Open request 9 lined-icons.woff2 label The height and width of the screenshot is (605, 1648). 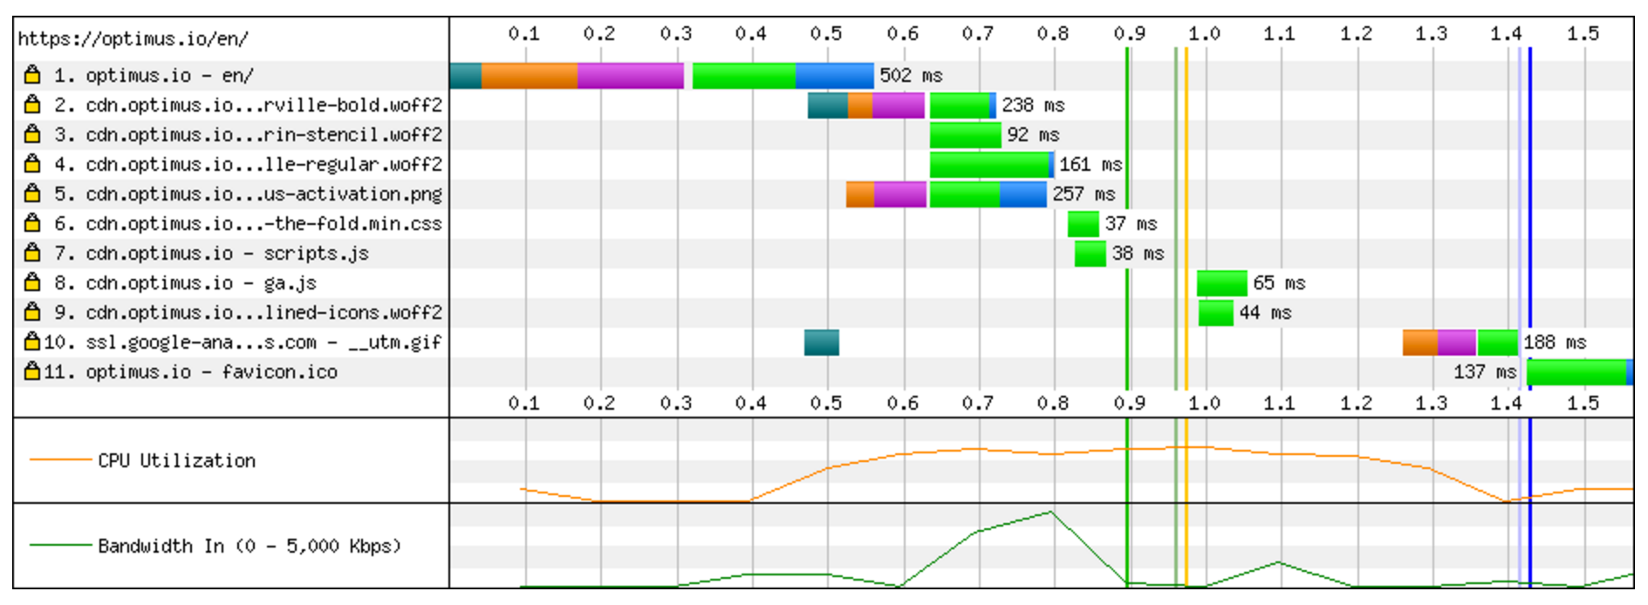tap(248, 312)
